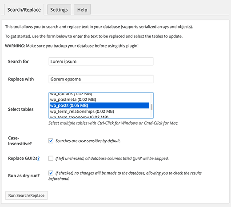Click the Run Search/Replace button
Screen dimensions: 231x207
pos(26,195)
